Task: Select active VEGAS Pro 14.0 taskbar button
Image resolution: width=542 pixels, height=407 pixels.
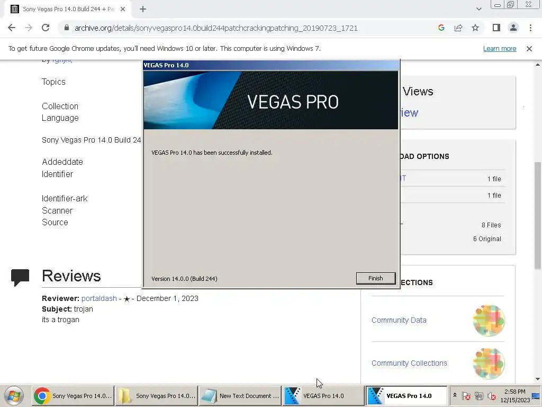Action: pos(406,395)
